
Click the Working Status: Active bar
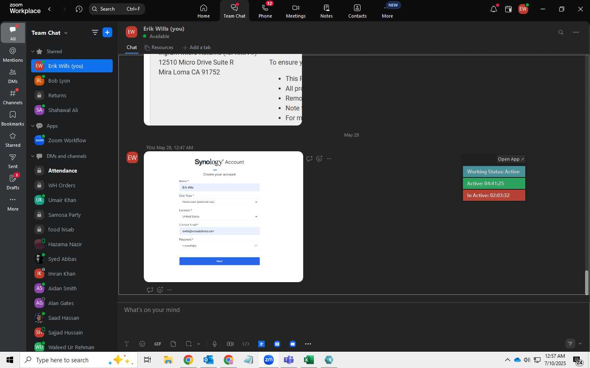pos(494,172)
